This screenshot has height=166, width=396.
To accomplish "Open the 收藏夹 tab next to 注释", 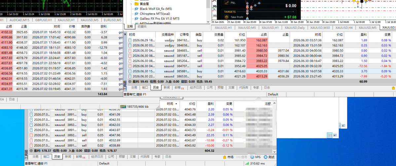I will [x=142, y=26].
